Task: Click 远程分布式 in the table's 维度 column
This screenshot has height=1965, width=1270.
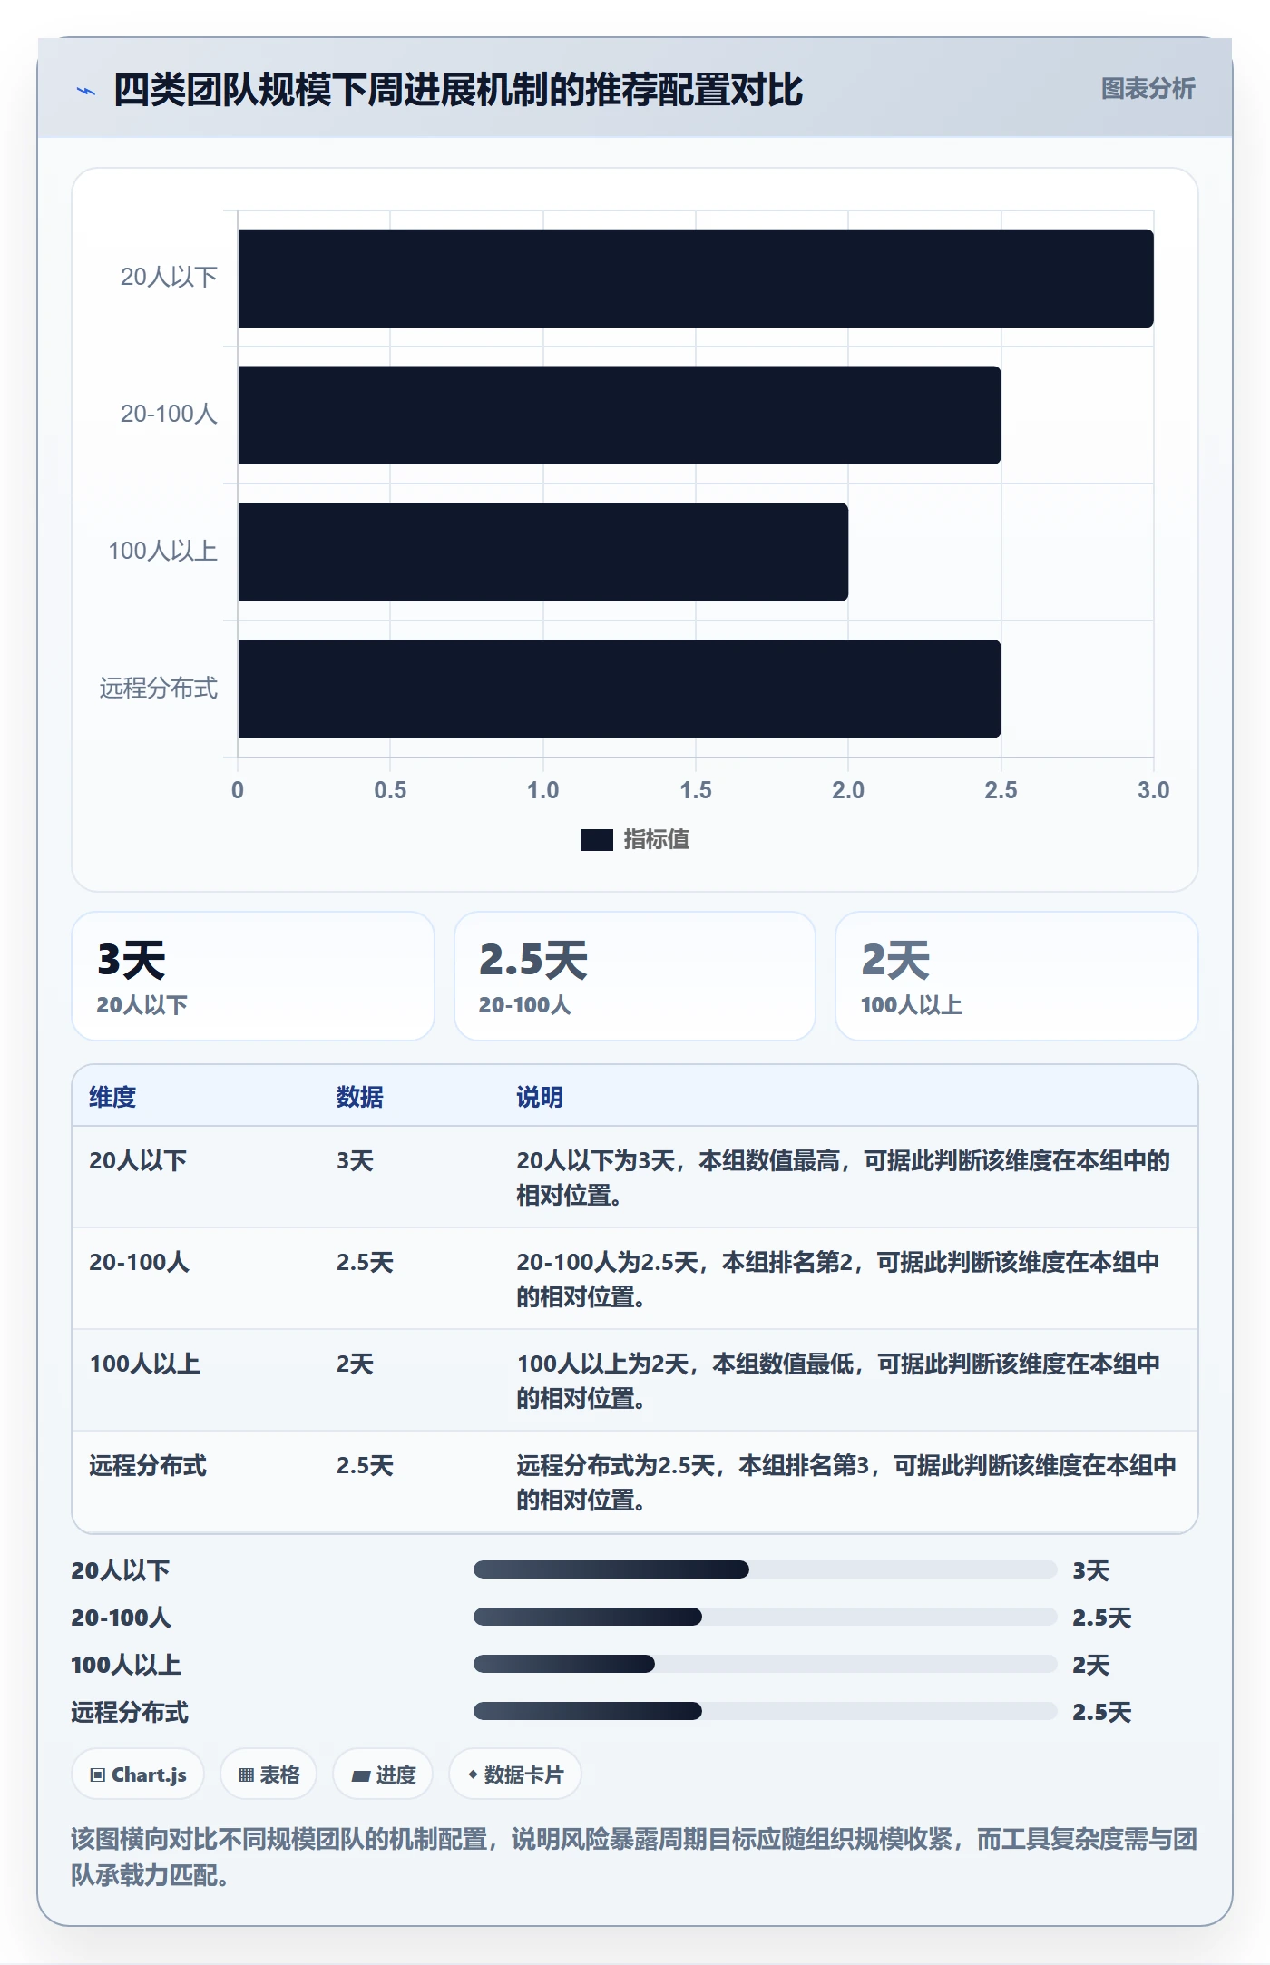Action: (x=148, y=1465)
